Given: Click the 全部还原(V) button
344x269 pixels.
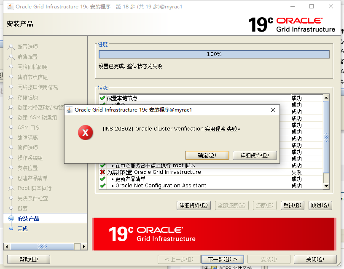Looking at the screenshot, I should 232,205.
